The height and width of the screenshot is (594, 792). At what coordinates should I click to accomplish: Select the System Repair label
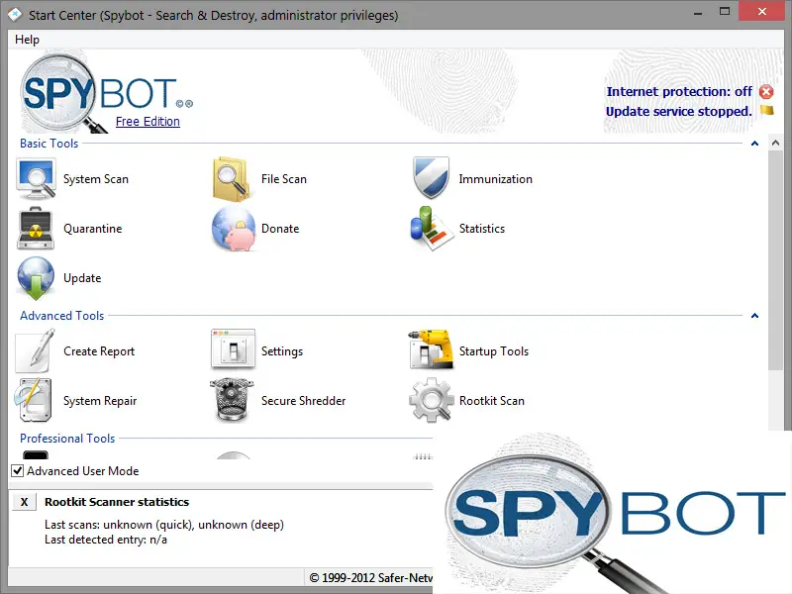100,401
